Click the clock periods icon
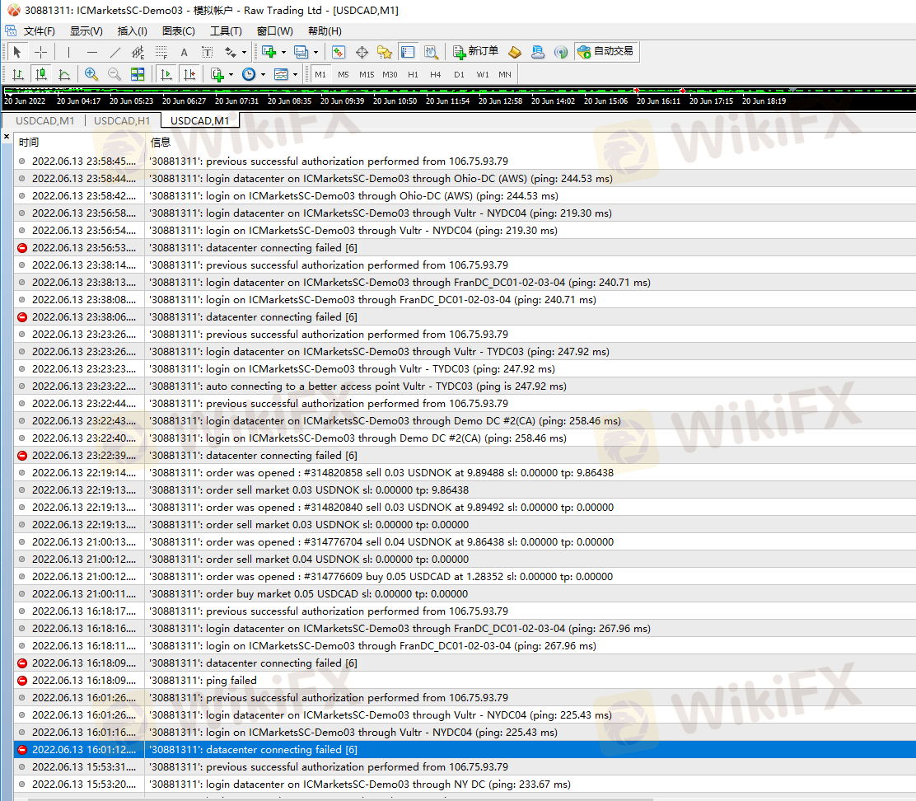916x801 pixels. coord(249,74)
